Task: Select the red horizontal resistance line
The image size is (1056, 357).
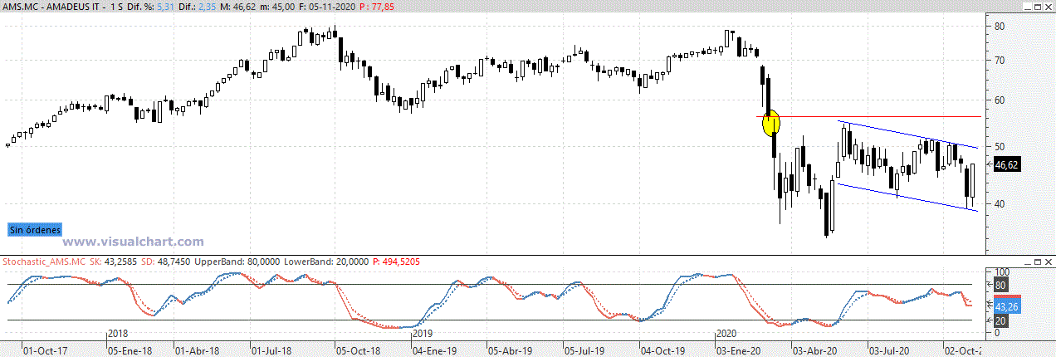Action: pos(897,117)
